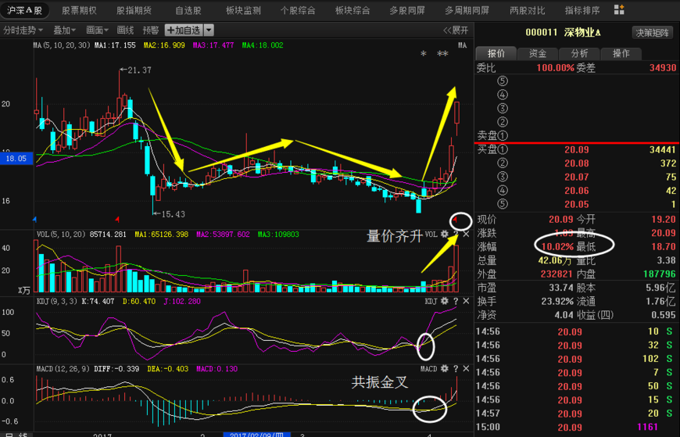680x437 pixels.
Task: Click the single asterisk marker above chart
Action: pyautogui.click(x=424, y=54)
